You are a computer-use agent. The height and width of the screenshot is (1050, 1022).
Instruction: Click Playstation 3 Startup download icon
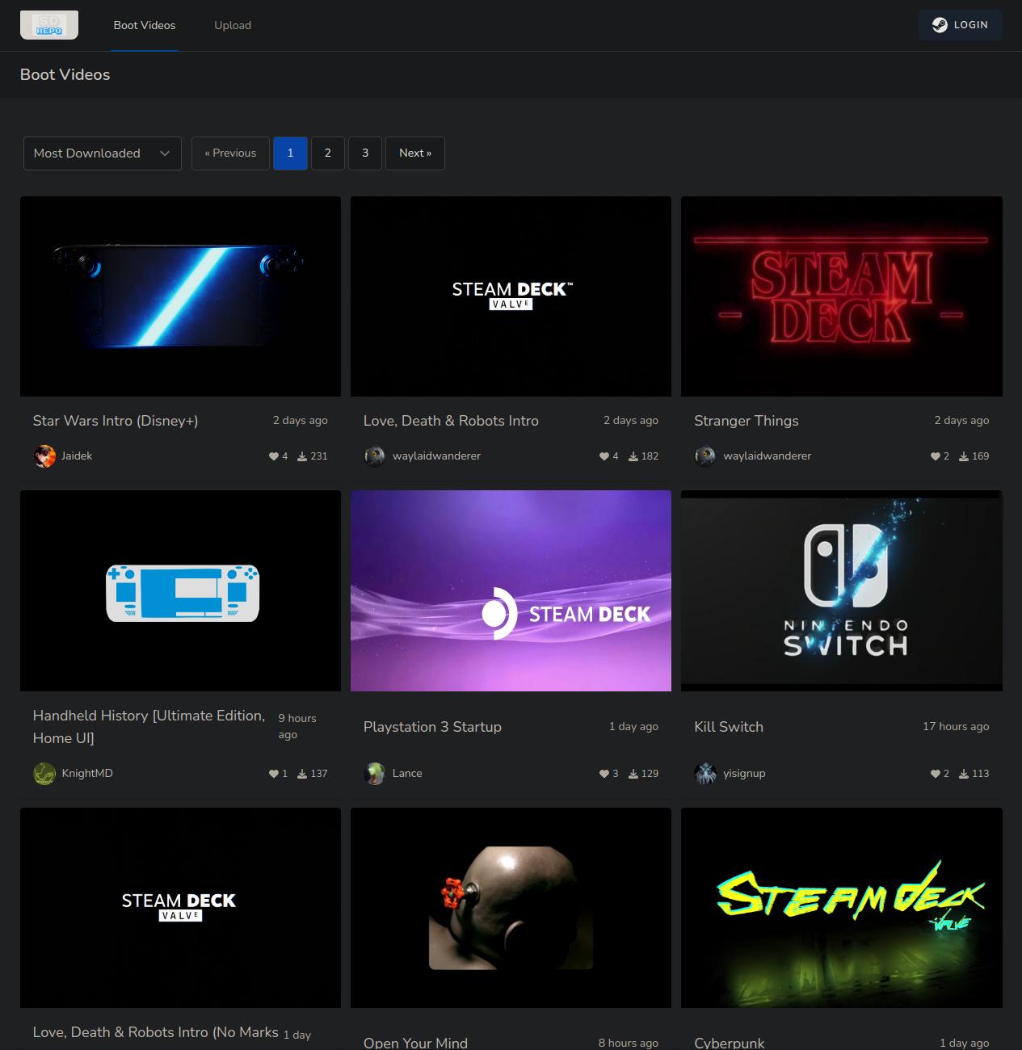pos(633,774)
